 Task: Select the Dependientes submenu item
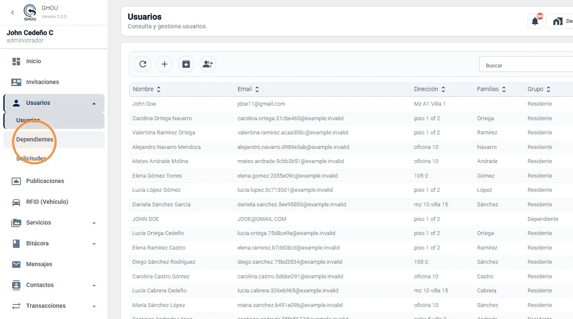click(x=54, y=140)
